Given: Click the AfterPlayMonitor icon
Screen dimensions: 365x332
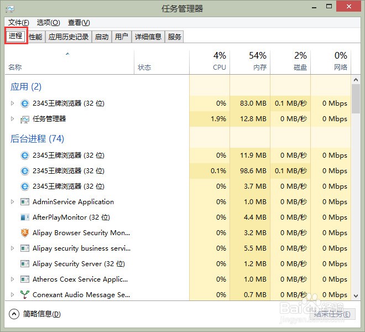Looking at the screenshot, I should 25,217.
